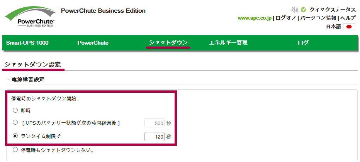This screenshot has height=162, width=360.
Task: Open the ログ menu tab
Action: coord(303,43)
